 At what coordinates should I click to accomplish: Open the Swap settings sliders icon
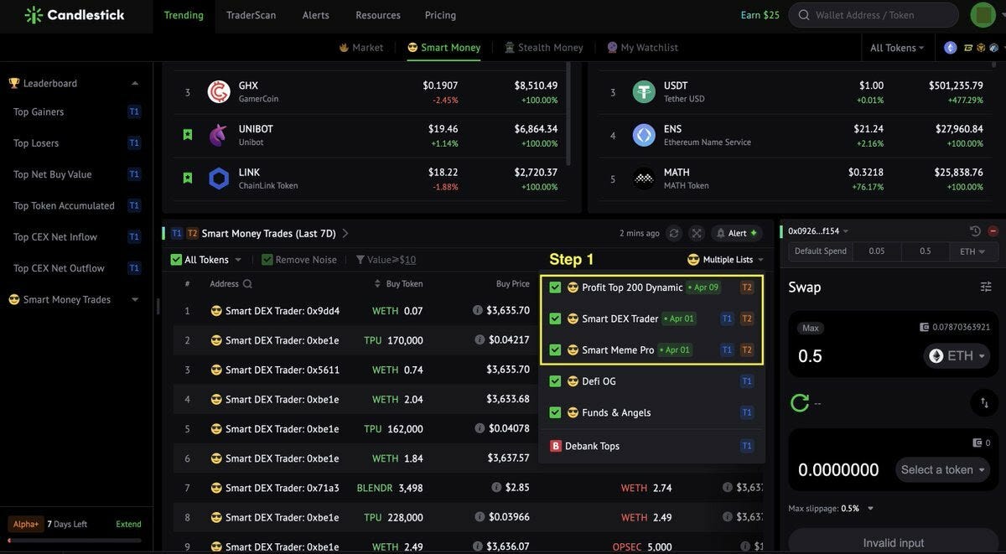click(986, 287)
